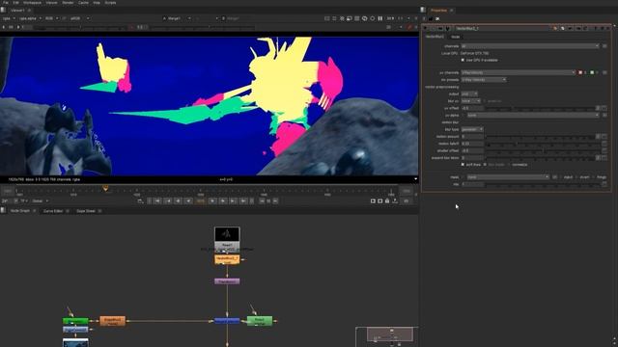
Task: Click the channels extra options icon
Action: click(604, 46)
